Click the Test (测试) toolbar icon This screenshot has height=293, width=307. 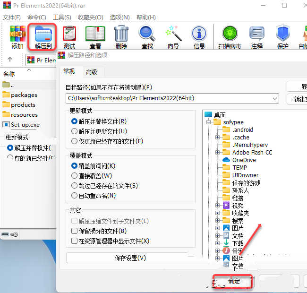(x=69, y=37)
